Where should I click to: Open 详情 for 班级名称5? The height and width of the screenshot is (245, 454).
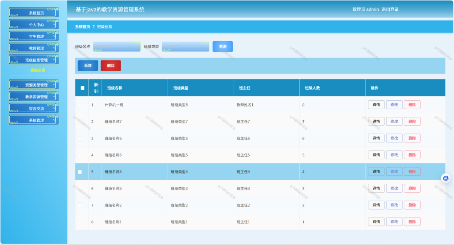click(376, 155)
